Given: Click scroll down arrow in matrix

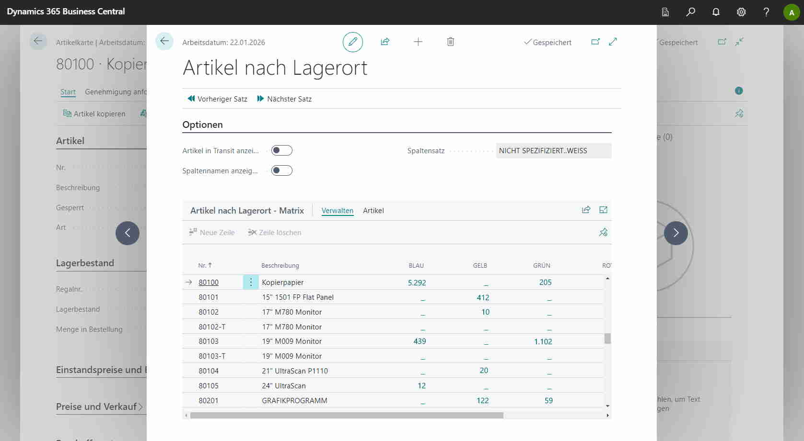Looking at the screenshot, I should pyautogui.click(x=607, y=406).
